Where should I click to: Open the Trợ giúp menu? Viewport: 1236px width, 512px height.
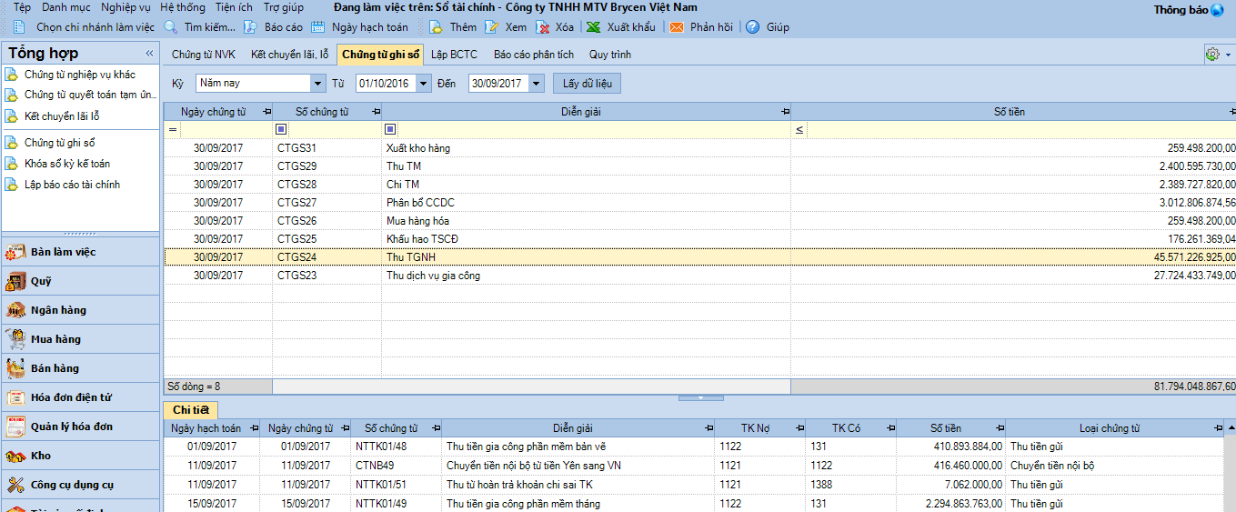pyautogui.click(x=284, y=7)
